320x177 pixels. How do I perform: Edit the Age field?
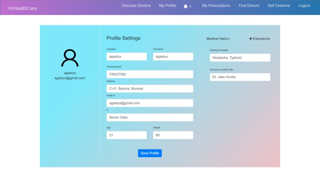click(127, 135)
